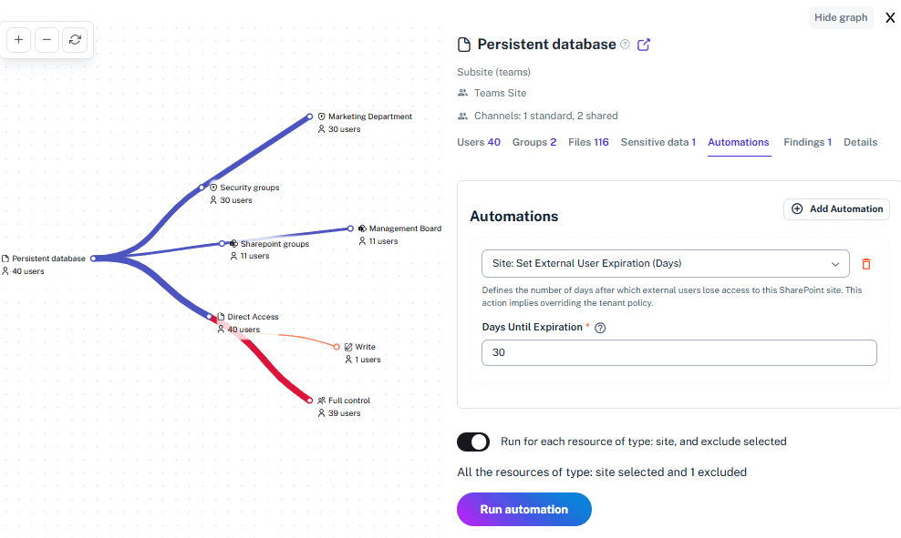Screen dimensions: 901x538
Task: Switch to the Findings 1 tab
Action: tap(807, 142)
